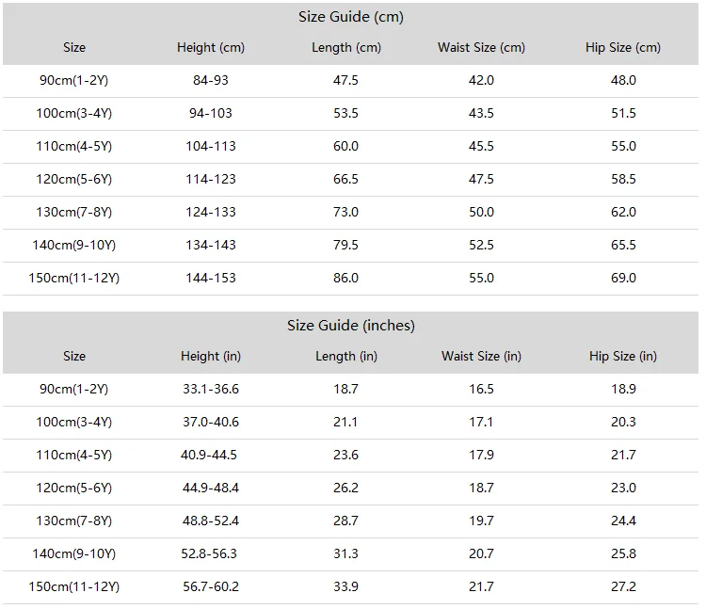
Task: Click the 'Length (in)' column header
Action: click(x=346, y=357)
